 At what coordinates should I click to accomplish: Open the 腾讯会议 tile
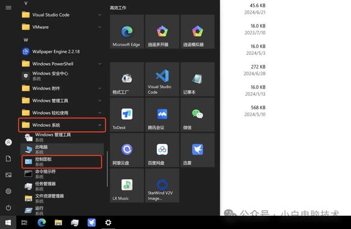[x=162, y=115]
